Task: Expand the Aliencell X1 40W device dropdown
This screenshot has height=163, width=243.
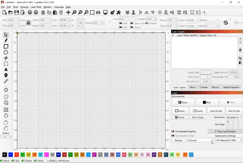Action: coord(228,140)
